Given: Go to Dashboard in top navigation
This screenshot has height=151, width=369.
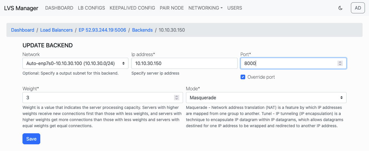Looking at the screenshot, I should (59, 8).
